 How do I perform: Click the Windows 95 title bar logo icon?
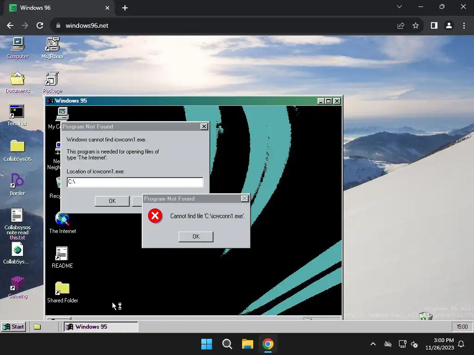[50, 100]
